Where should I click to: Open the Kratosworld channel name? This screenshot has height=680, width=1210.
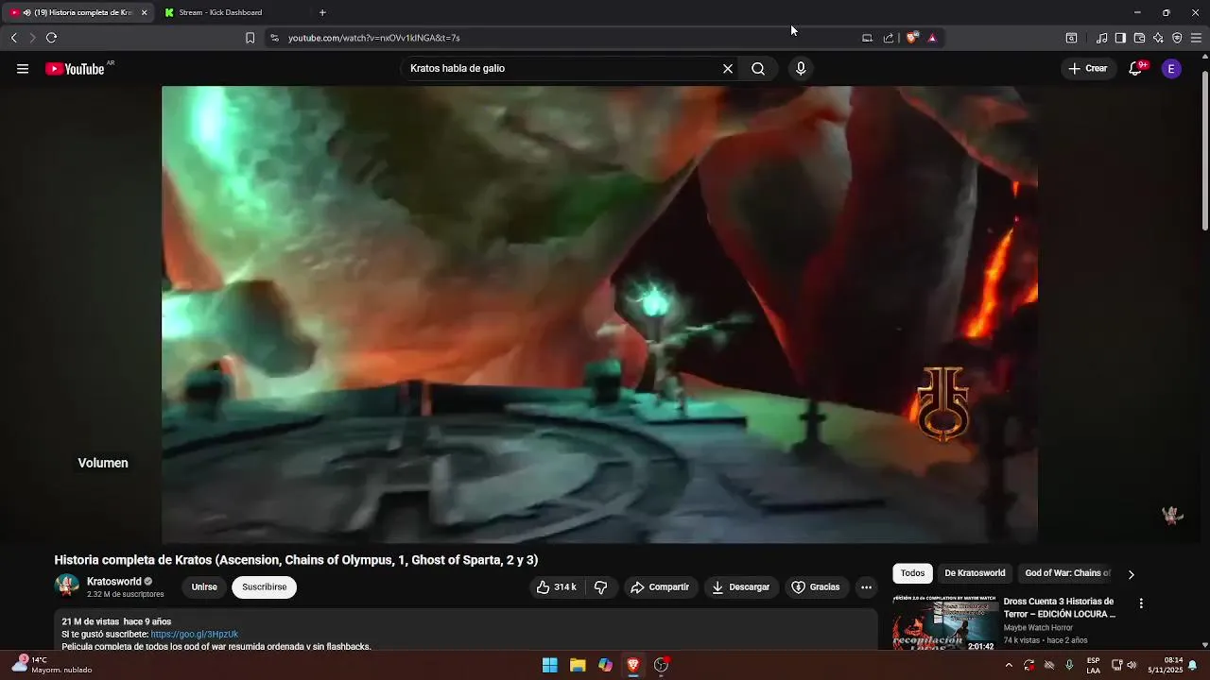point(113,582)
